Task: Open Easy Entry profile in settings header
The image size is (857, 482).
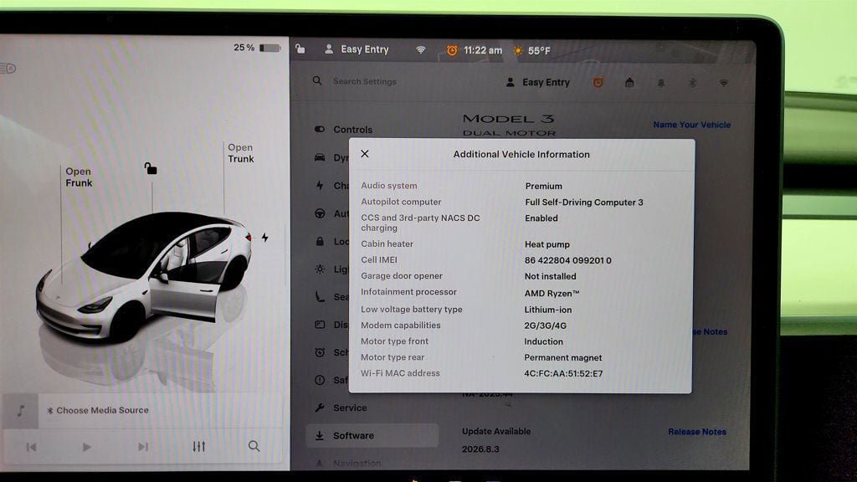Action: 538,83
